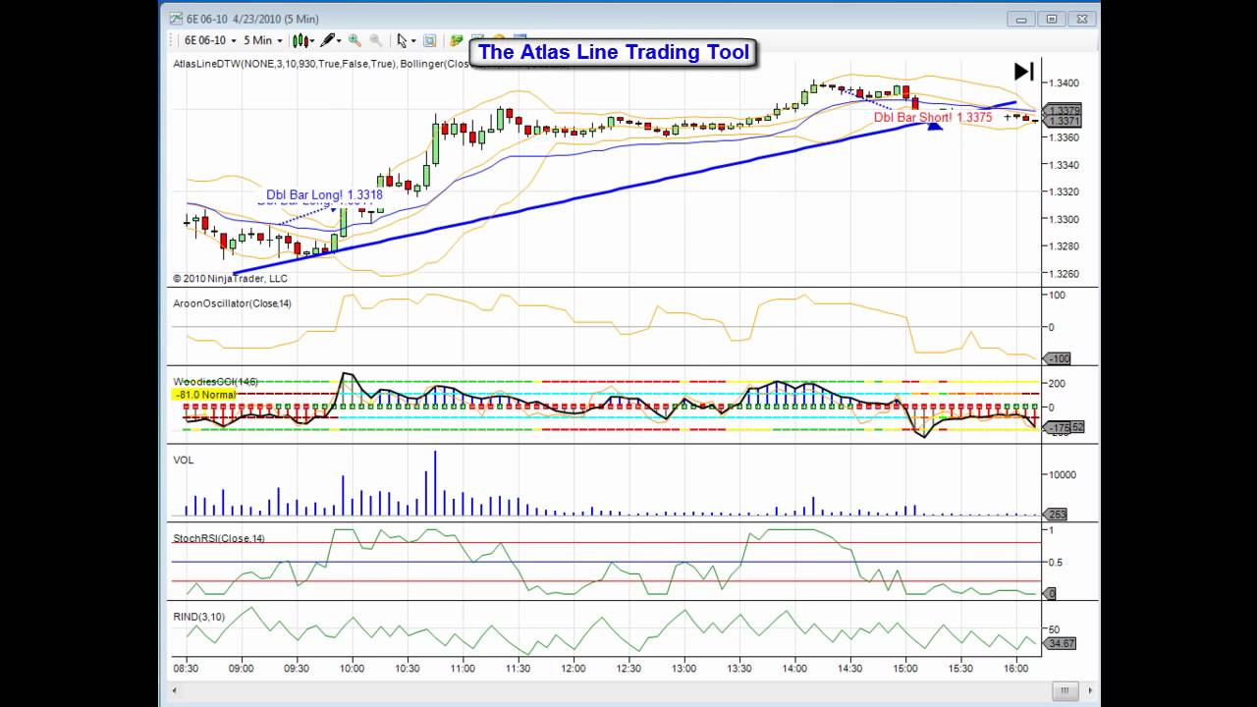Click the 1.3379 price marker

pos(1066,108)
